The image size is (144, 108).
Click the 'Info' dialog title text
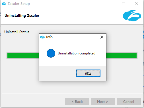[x=49, y=37]
